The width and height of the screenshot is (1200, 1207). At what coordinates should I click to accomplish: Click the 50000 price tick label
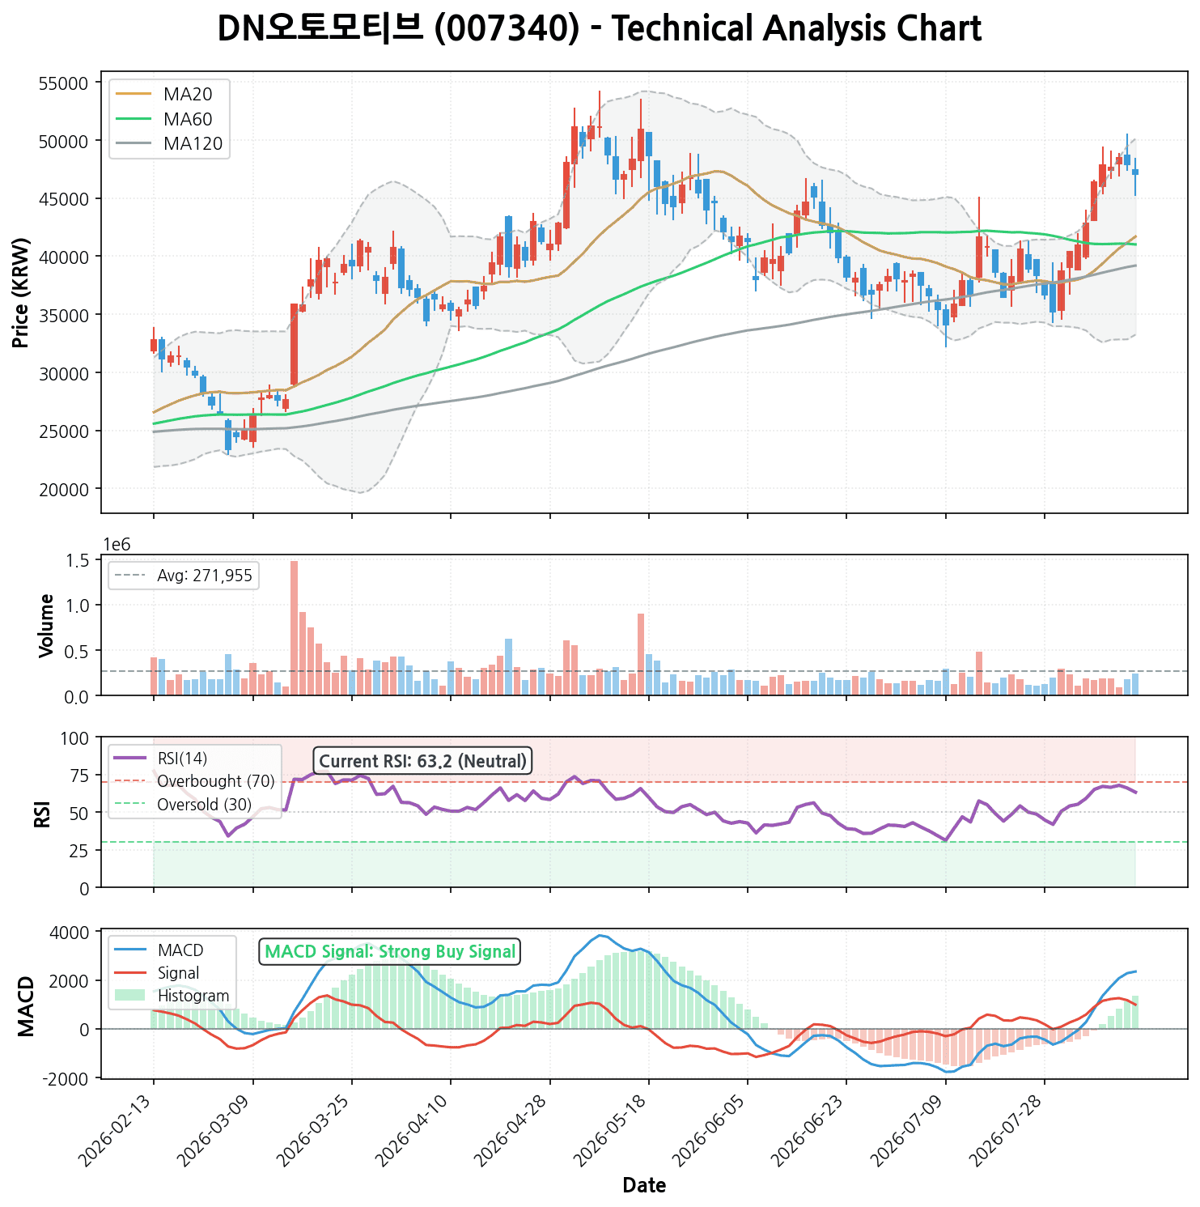click(62, 141)
